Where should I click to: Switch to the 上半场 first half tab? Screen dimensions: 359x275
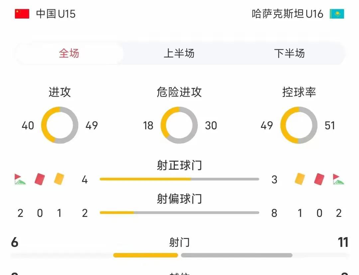(179, 53)
